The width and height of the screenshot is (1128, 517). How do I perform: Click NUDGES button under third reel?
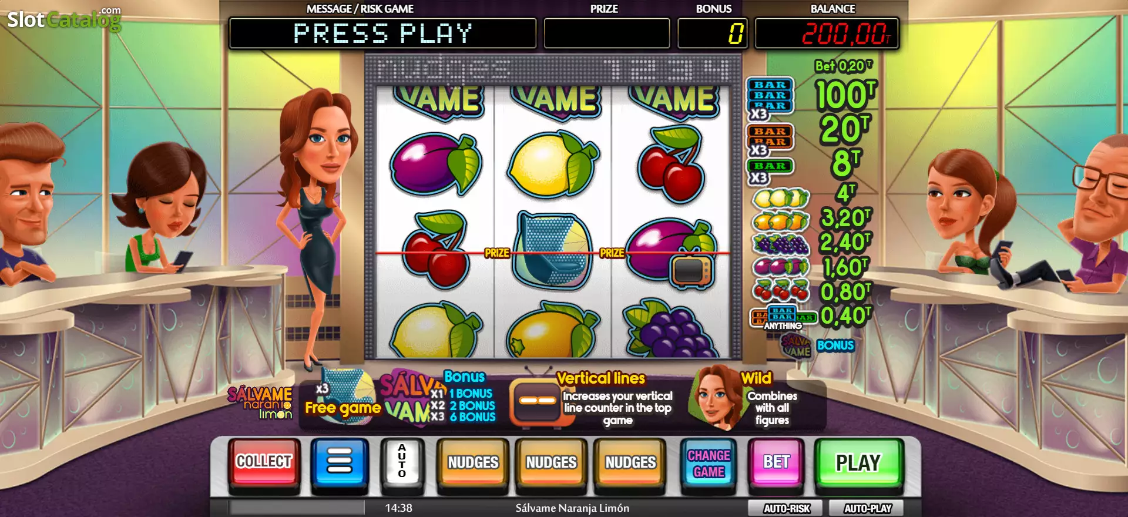click(630, 463)
